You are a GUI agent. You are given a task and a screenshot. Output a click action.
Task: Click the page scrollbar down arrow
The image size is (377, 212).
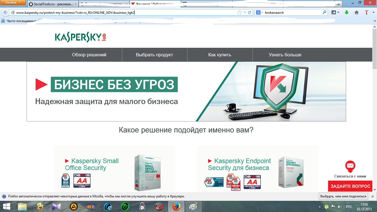pos(375,190)
